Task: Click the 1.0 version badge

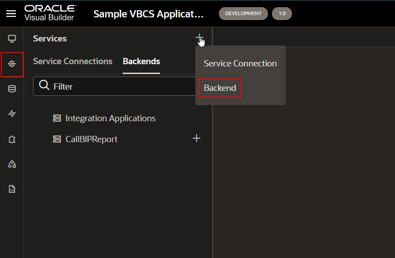Action: [282, 14]
